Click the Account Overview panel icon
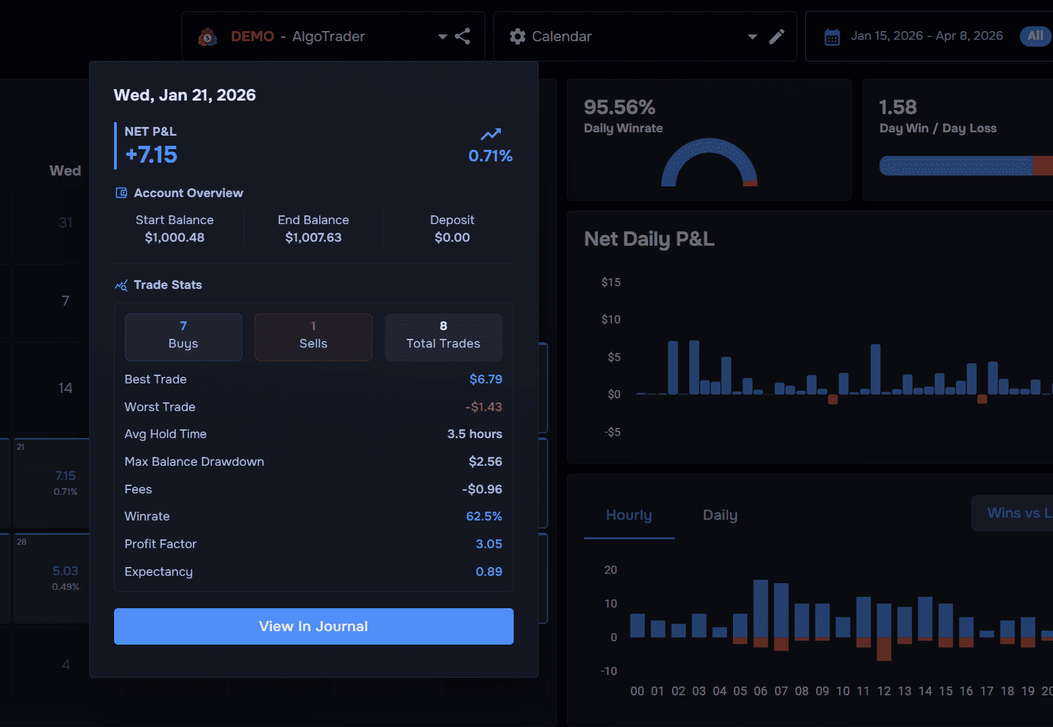The image size is (1053, 727). [x=120, y=192]
